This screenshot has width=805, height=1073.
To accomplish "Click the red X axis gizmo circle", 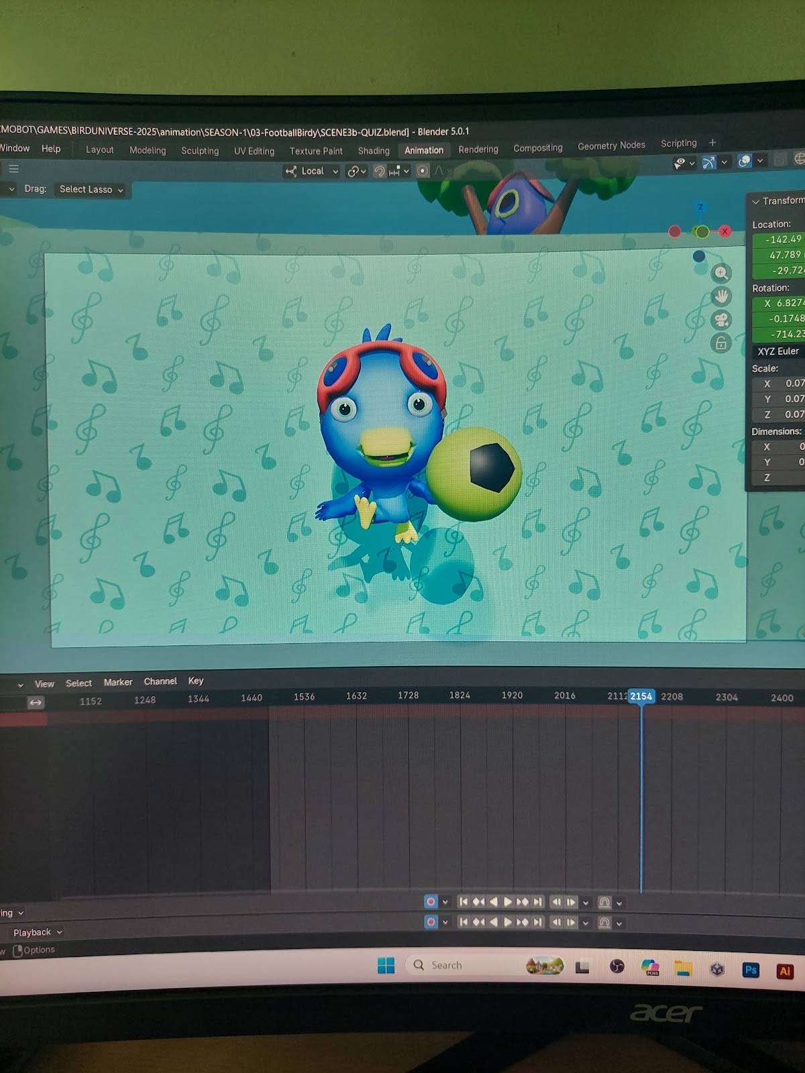I will coord(724,231).
